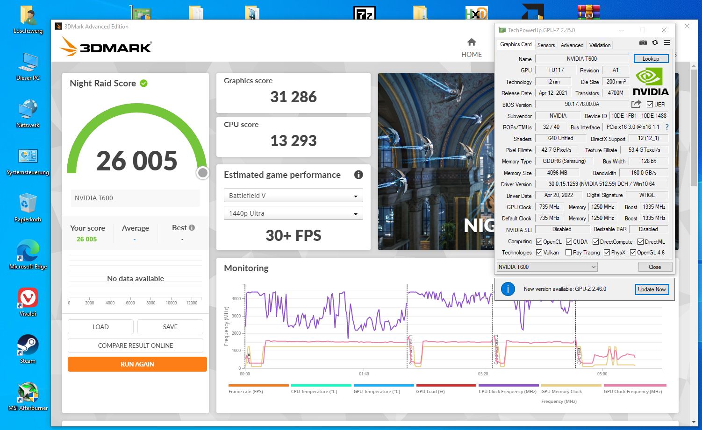Toggle the Vulkan checkbox
This screenshot has height=430, width=702.
click(539, 253)
